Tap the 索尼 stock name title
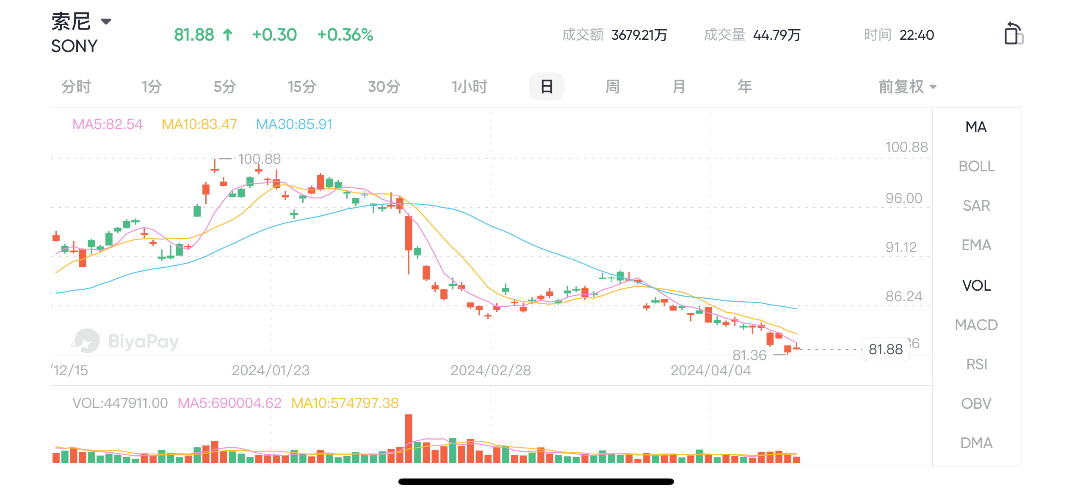Image resolution: width=1072 pixels, height=495 pixels. [71, 21]
